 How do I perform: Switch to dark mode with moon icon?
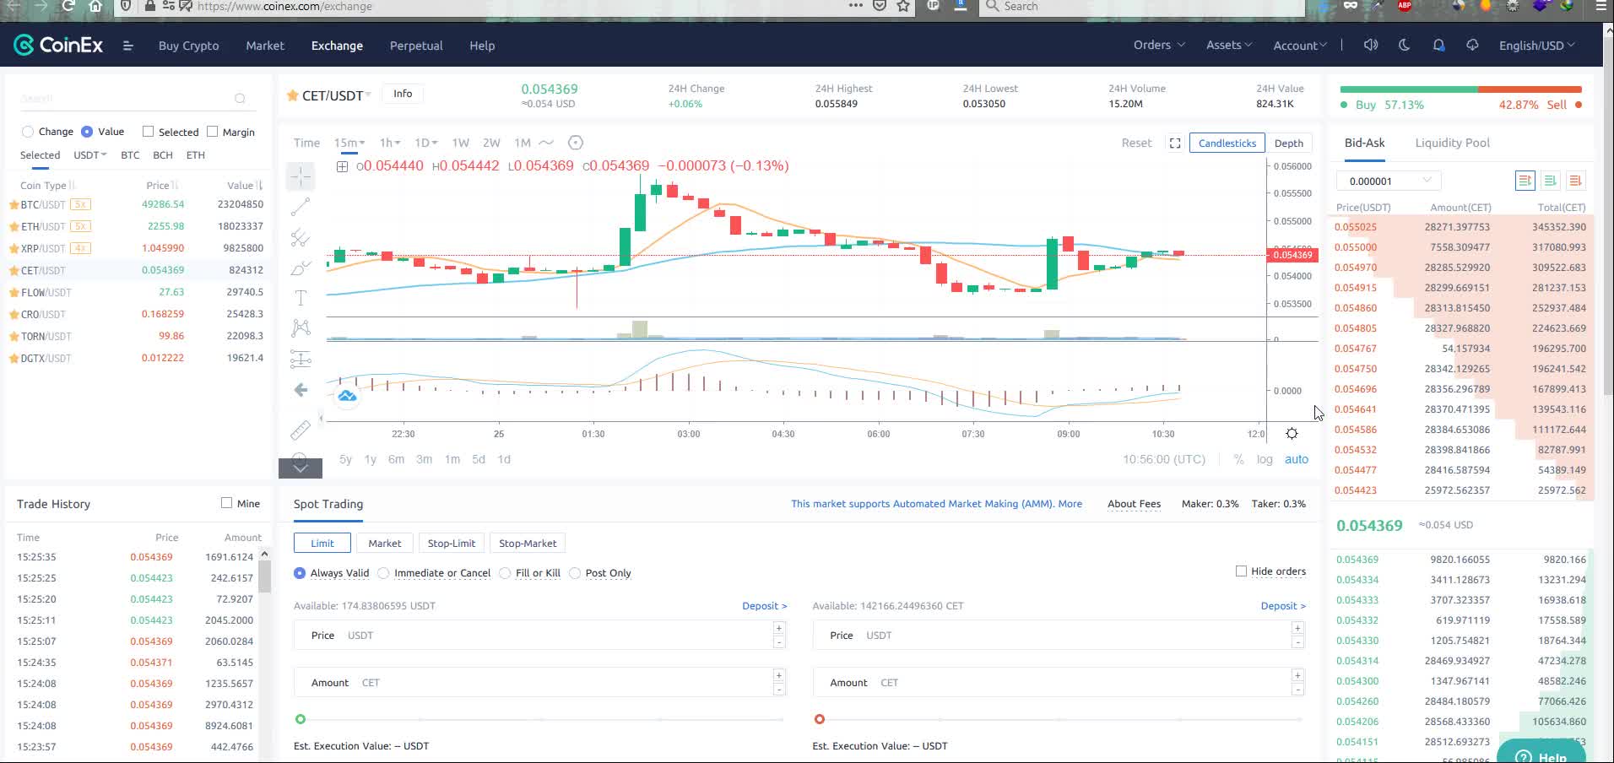[1405, 46]
